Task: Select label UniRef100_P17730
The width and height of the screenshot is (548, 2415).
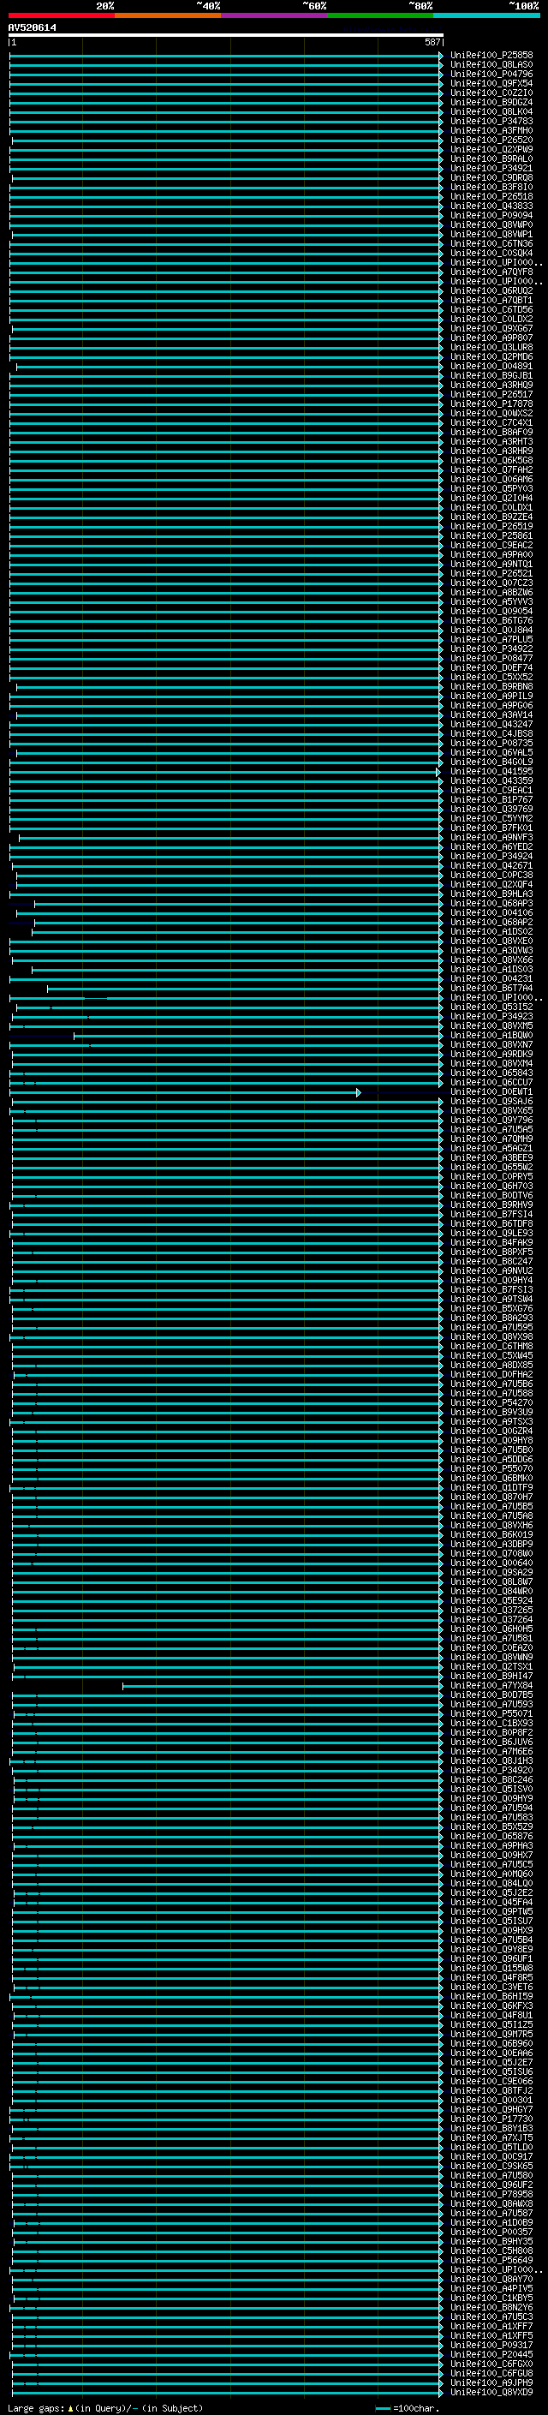Action: (491, 2119)
